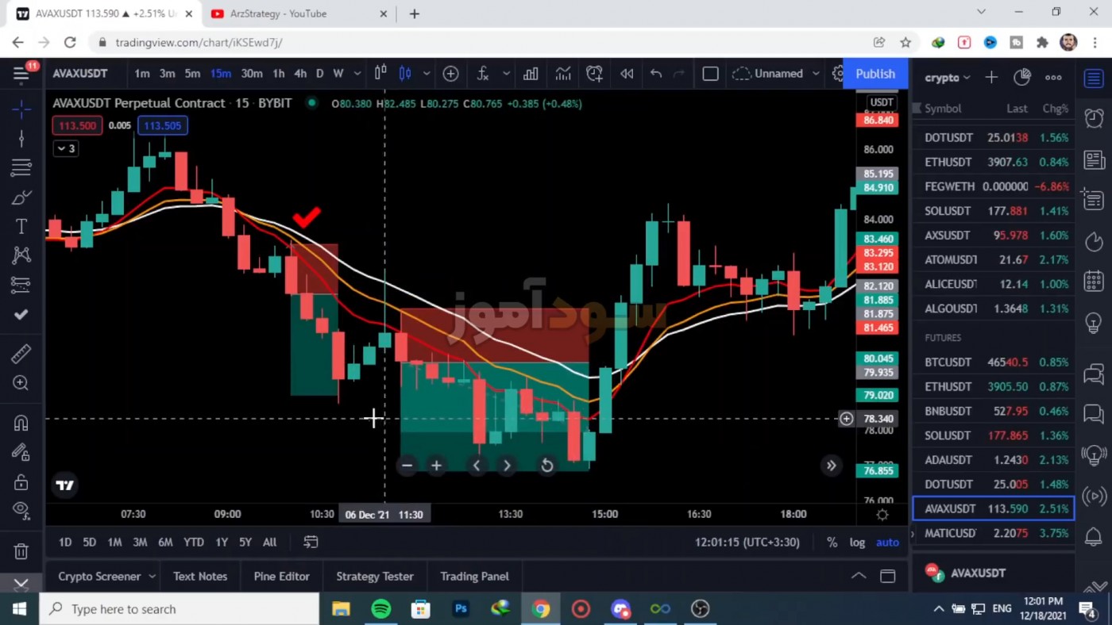Select the 30m timeframe
Image resolution: width=1112 pixels, height=625 pixels.
(252, 74)
